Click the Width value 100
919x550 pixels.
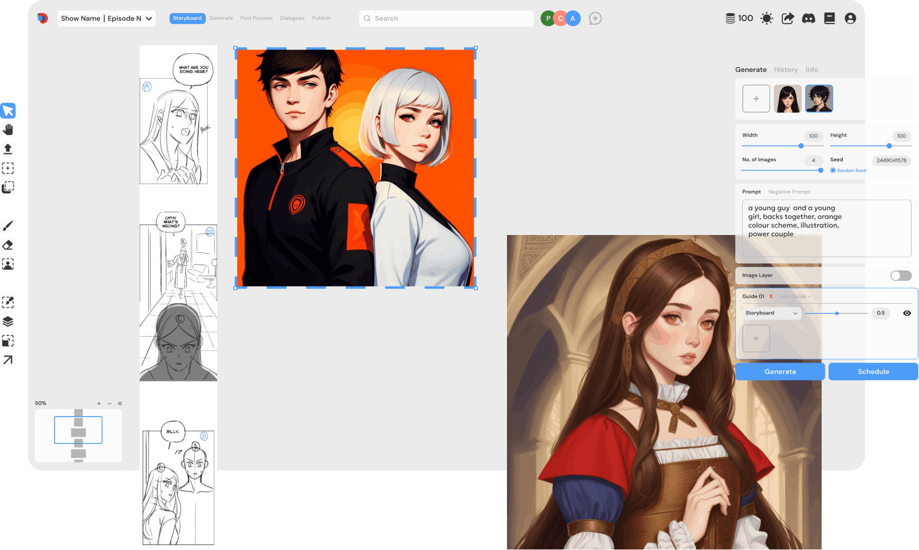(x=813, y=136)
